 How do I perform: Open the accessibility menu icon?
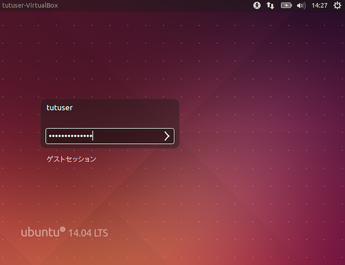pyautogui.click(x=256, y=5)
